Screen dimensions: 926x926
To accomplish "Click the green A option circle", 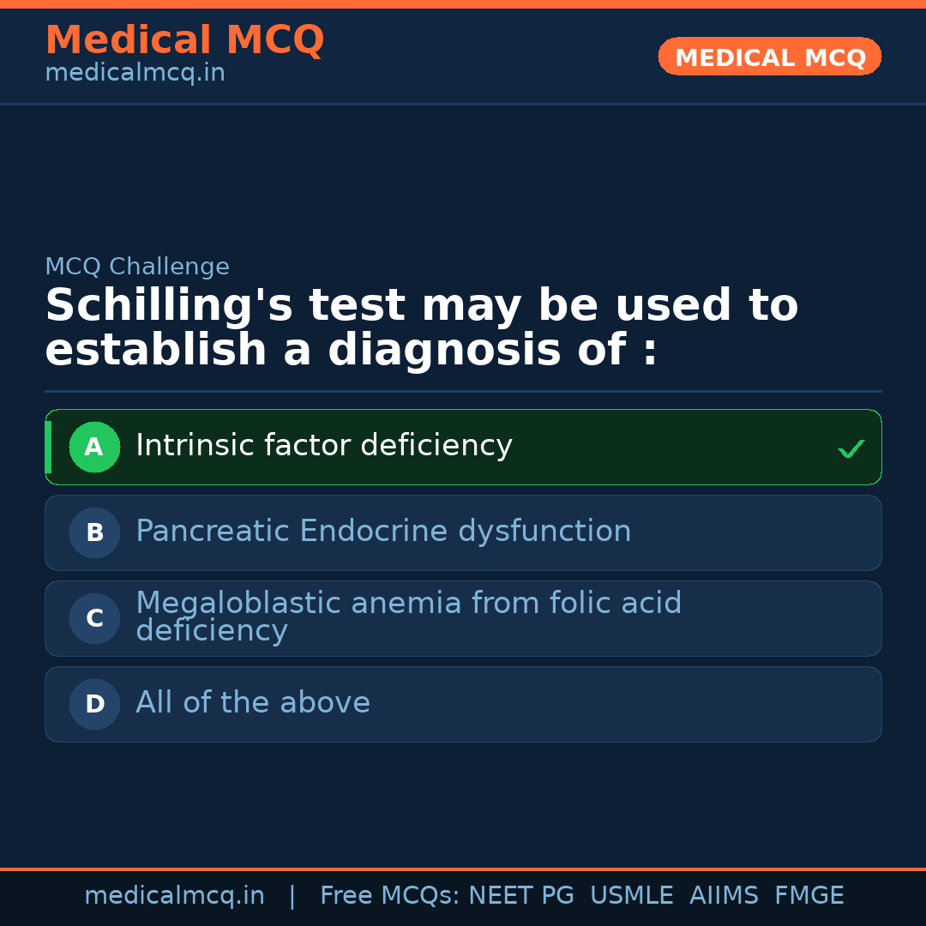I will point(94,447).
